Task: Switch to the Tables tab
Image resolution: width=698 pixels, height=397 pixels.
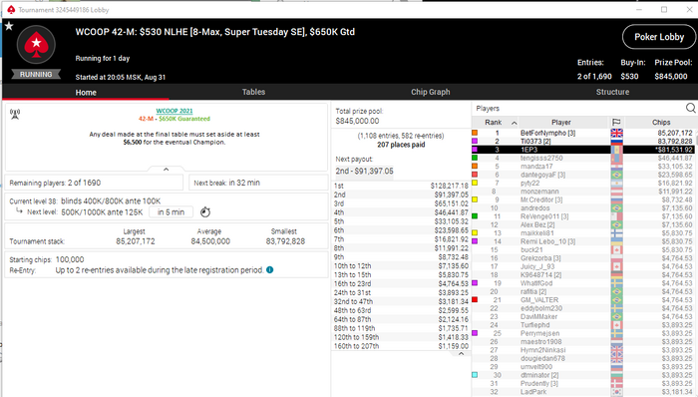Action: (253, 92)
